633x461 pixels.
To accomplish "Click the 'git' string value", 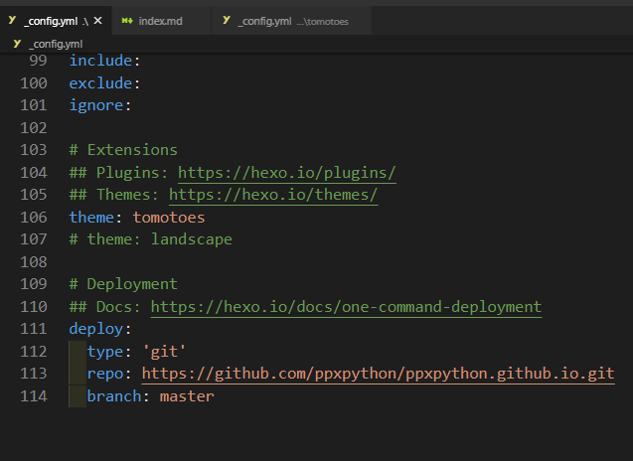I will coord(164,352).
